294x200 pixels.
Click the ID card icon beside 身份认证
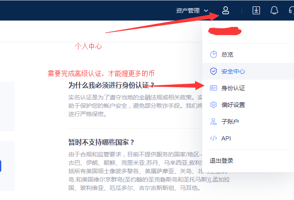(213, 88)
